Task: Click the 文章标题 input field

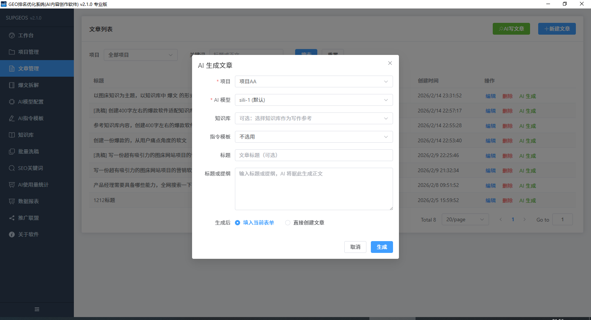Action: pyautogui.click(x=314, y=155)
